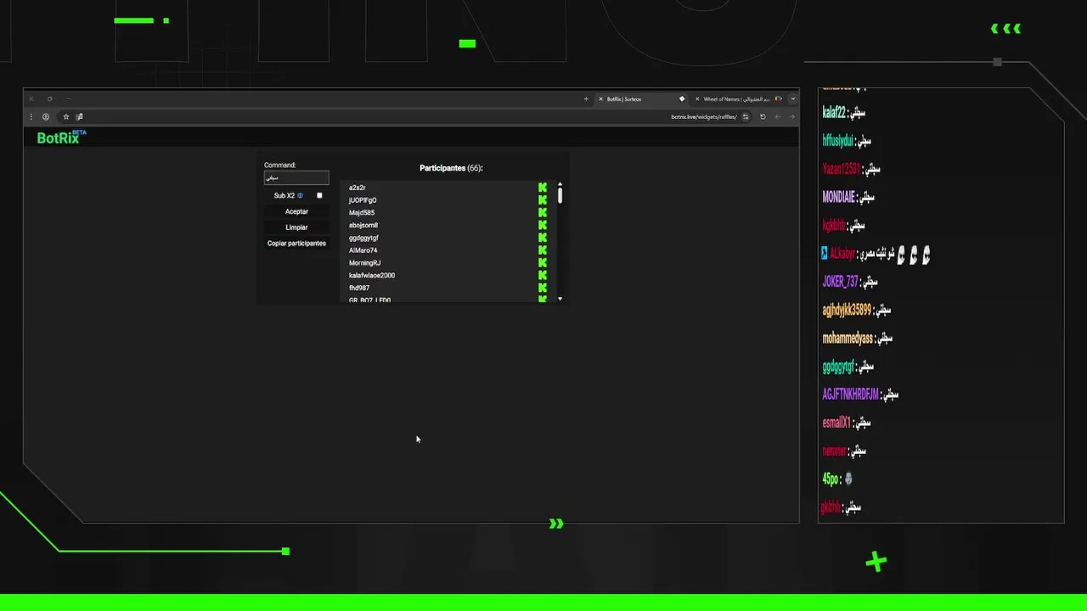Reload the botrix.live page

coord(763,117)
